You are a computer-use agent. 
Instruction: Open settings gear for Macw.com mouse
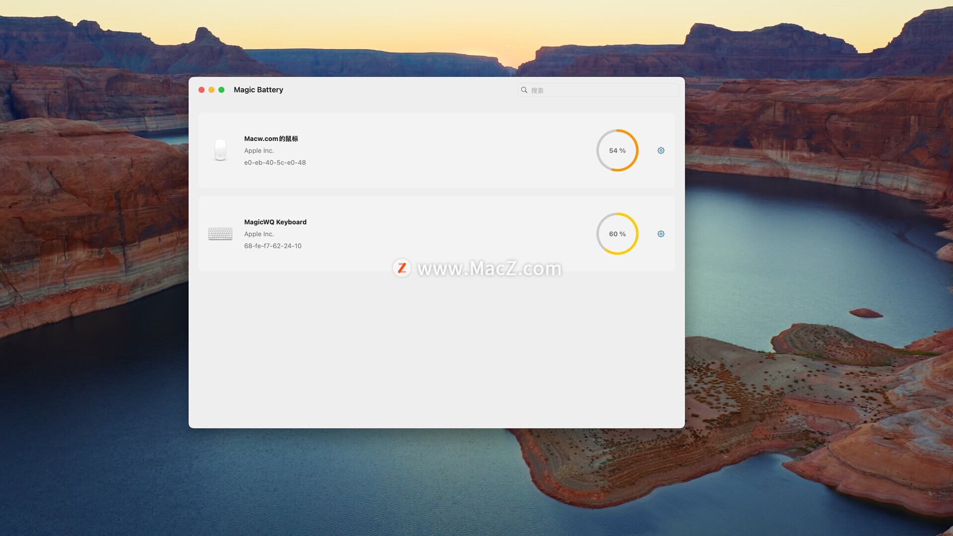coord(661,150)
